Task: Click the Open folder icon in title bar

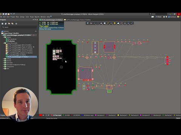Action: click(9, 14)
